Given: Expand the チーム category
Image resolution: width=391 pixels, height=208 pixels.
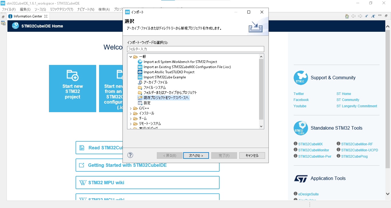Looking at the screenshot, I should (131, 118).
